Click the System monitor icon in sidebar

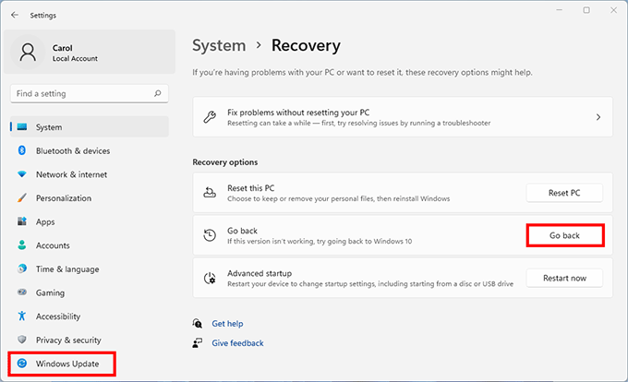22,126
